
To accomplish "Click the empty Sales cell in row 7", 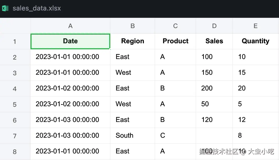I will tap(214, 136).
